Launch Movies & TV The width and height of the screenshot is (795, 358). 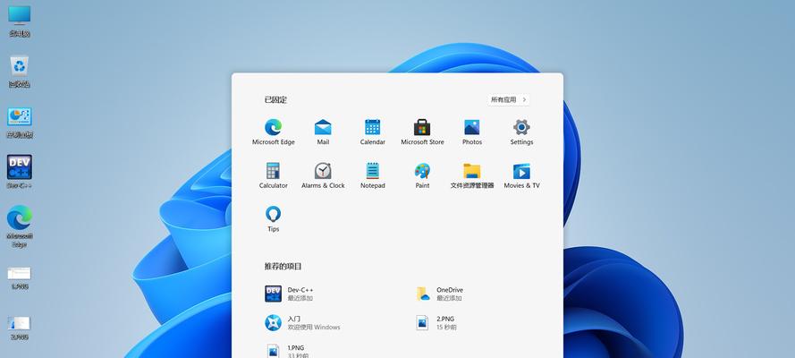[521, 175]
